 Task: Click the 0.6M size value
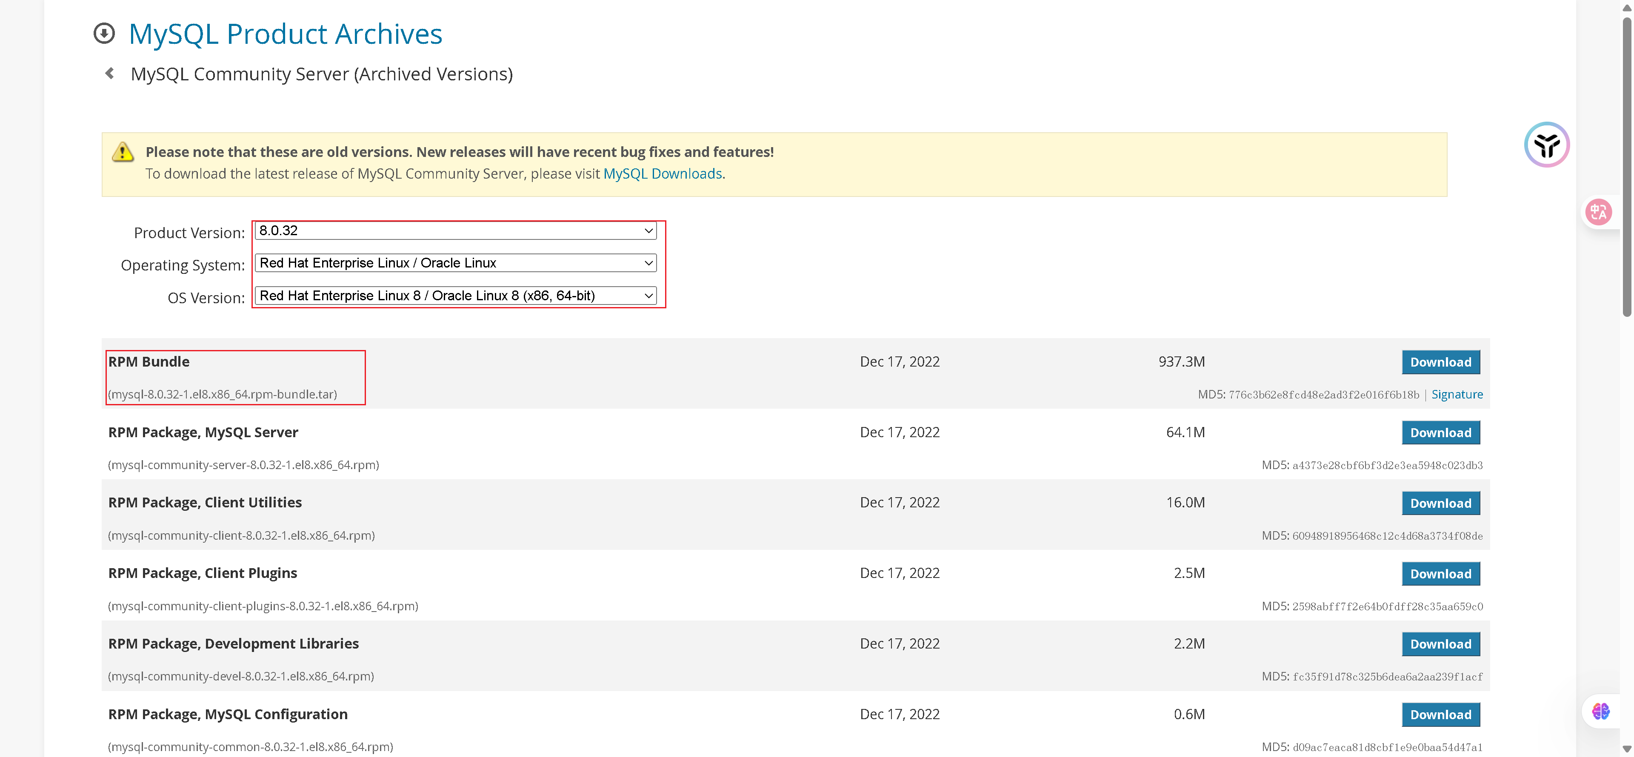click(1189, 714)
